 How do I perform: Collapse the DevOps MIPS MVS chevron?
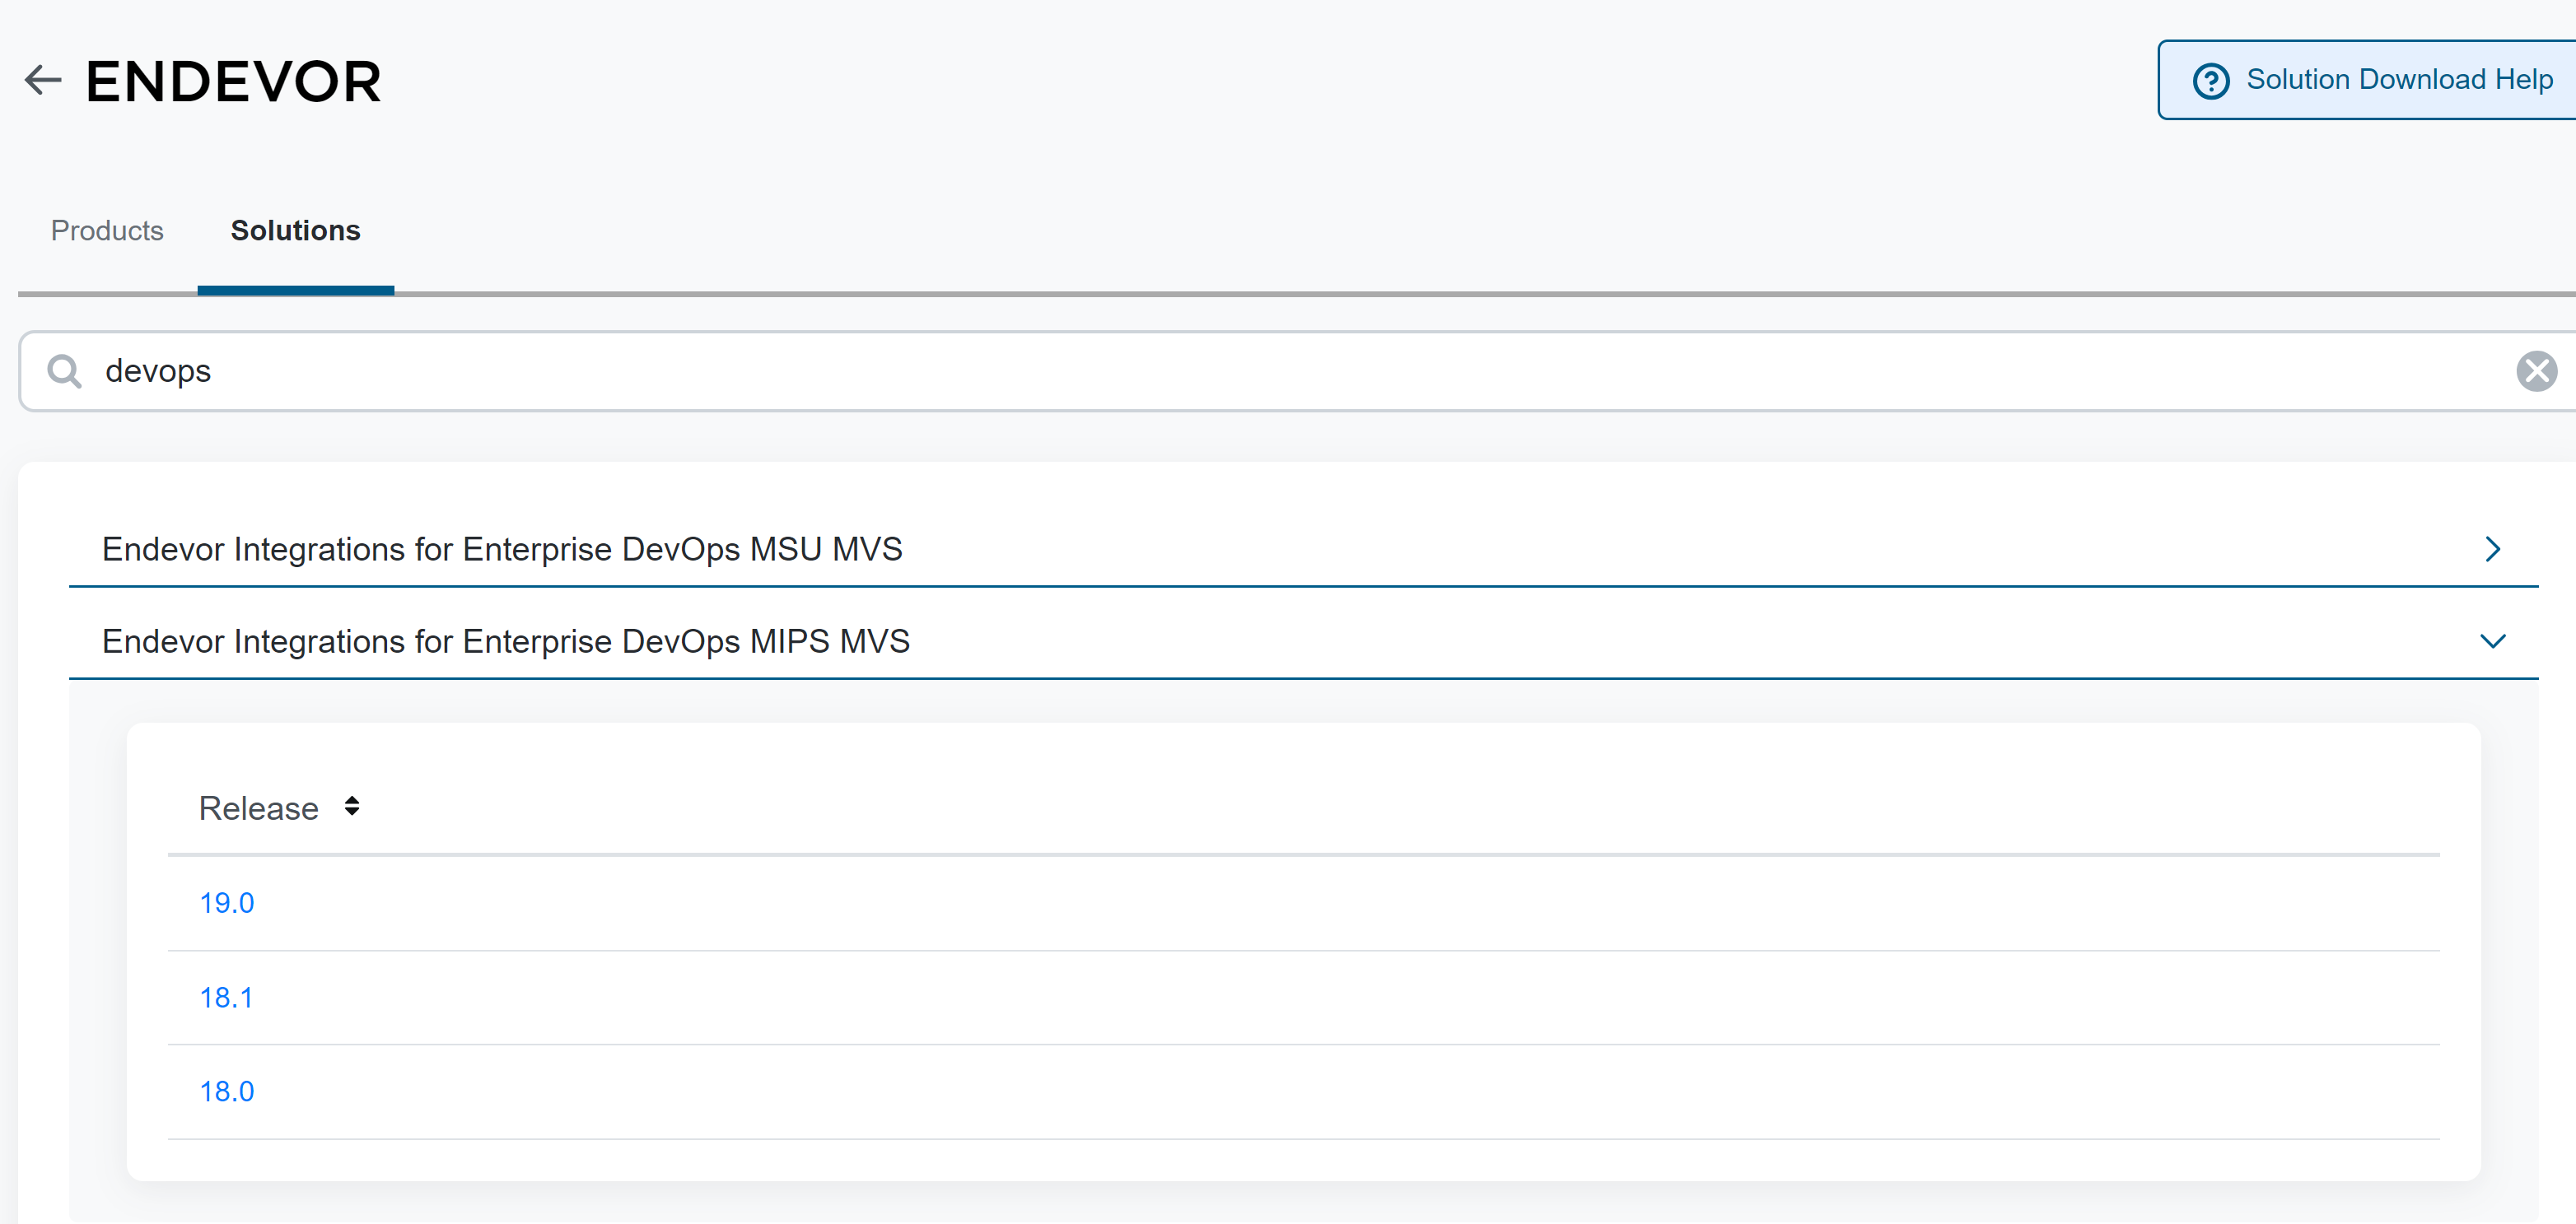point(2492,641)
